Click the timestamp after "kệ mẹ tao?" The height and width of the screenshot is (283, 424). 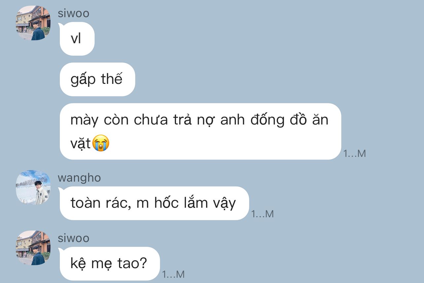pyautogui.click(x=173, y=274)
